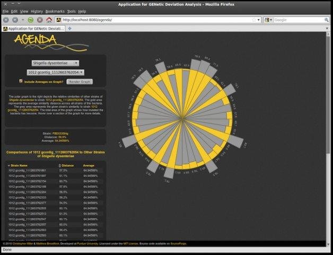Sort by the Average column header
This screenshot has width=333, height=255.
pos(89,165)
